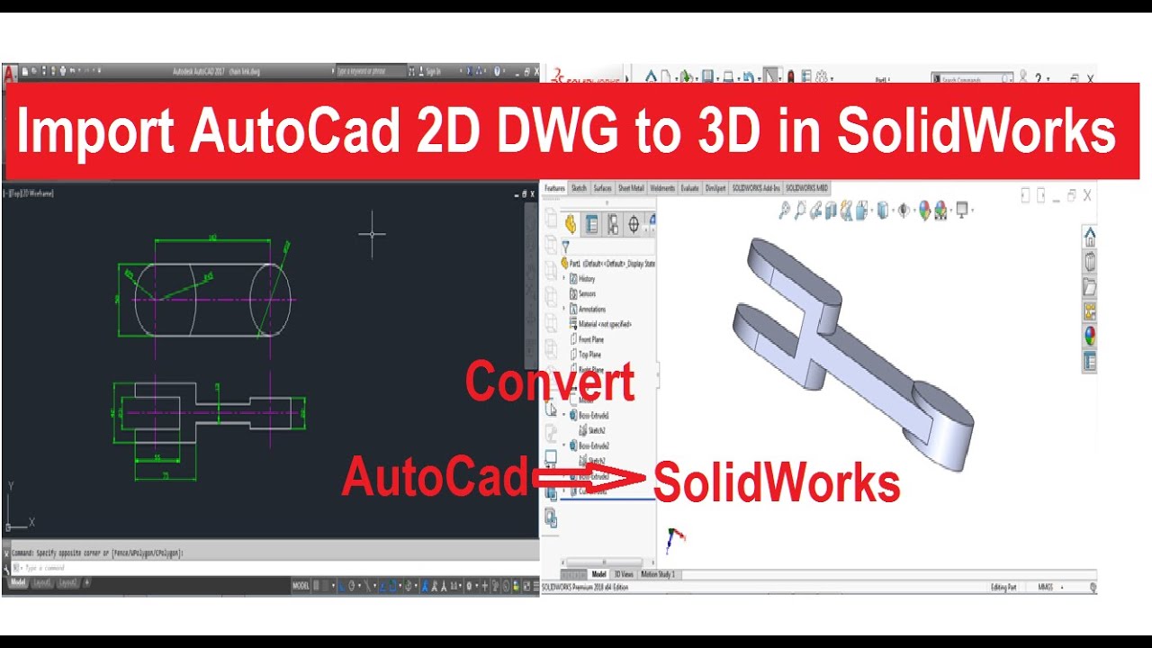The width and height of the screenshot is (1152, 648).
Task: Select Material <not specified> tree item
Action: click(600, 324)
